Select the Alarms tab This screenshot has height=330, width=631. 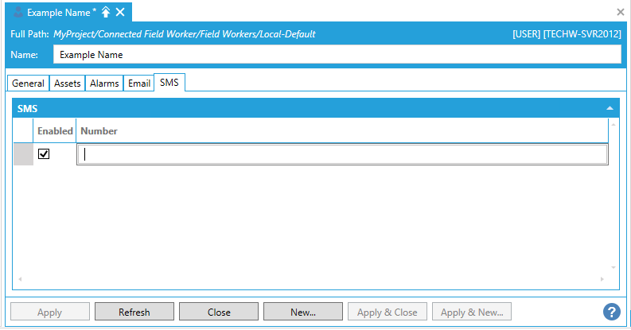click(x=104, y=83)
